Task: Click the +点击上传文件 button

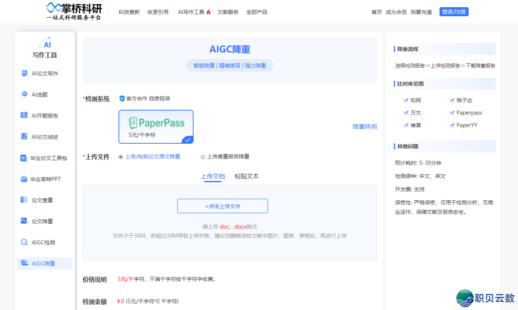Action: [x=223, y=206]
